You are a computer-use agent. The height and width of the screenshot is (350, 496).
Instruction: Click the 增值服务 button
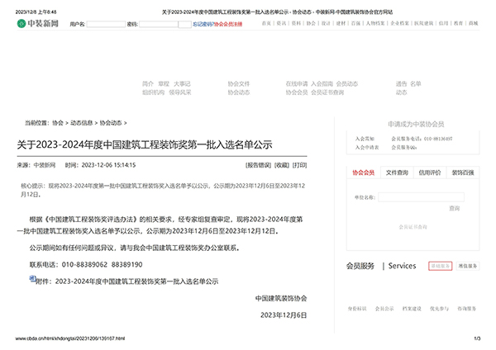(467, 267)
